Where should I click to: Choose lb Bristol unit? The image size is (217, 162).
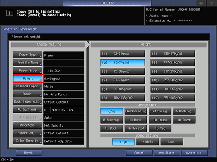(x=136, y=129)
